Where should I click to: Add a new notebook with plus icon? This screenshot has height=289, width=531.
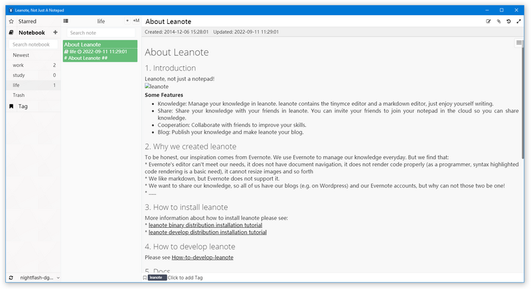[55, 32]
